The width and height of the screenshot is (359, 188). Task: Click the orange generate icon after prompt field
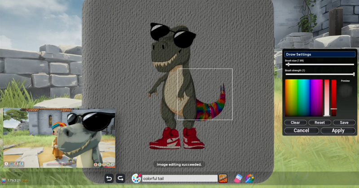point(223,179)
